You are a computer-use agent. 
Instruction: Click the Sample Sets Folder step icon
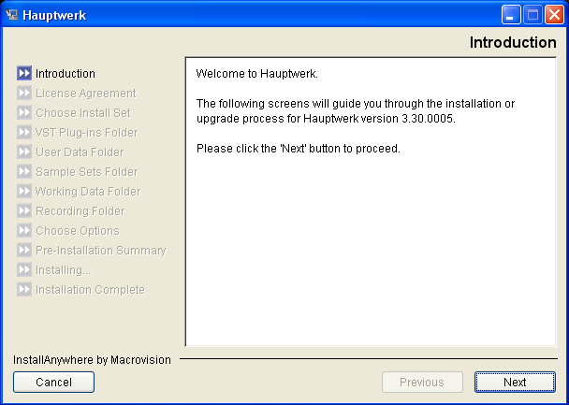[24, 171]
